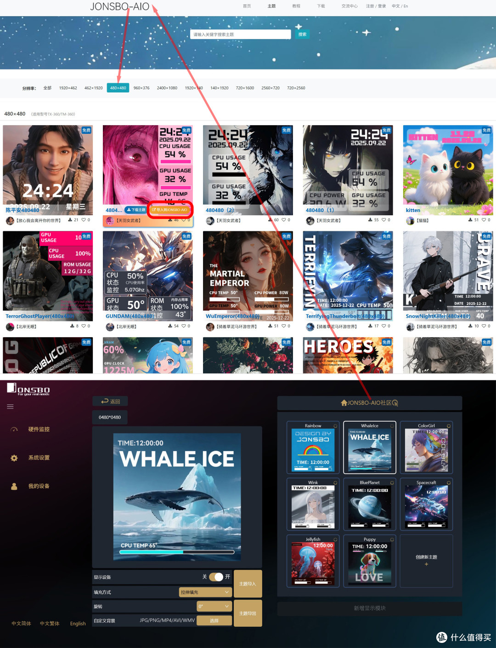Open the 填充方式 dropdown showing 拉伸填充
Screen dimensions: 496x648
coord(205,592)
